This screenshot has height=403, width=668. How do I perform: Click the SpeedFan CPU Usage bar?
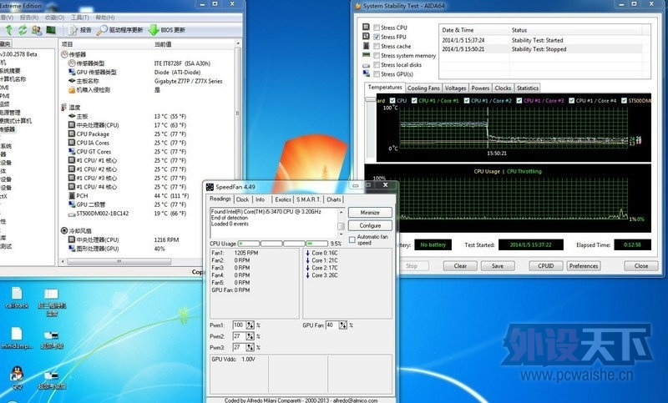click(283, 244)
